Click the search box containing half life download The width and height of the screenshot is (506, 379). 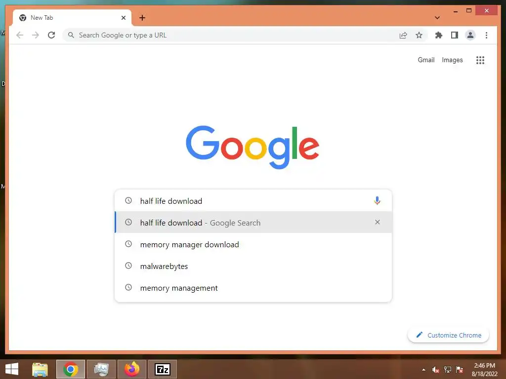[x=253, y=201]
